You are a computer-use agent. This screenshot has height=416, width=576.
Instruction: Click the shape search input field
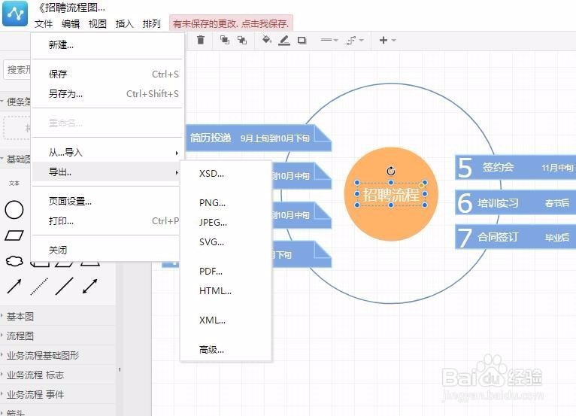(x=17, y=69)
